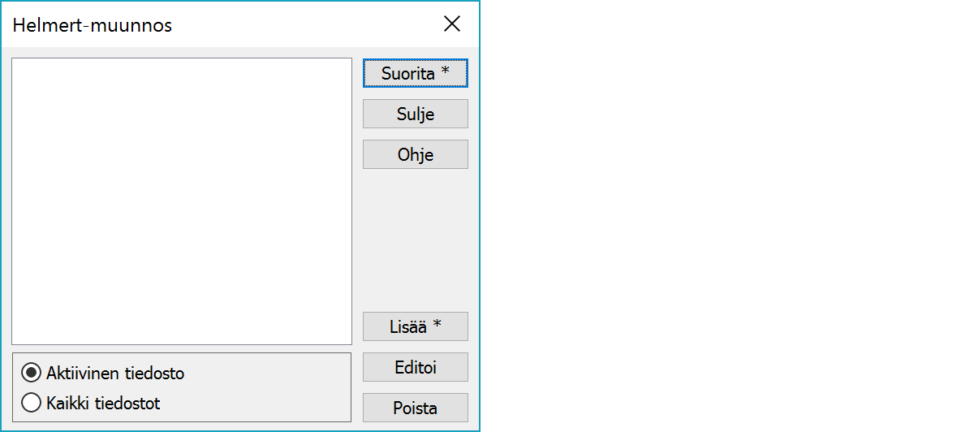This screenshot has width=974, height=432.
Task: Click the filled circle beside Aktiivinen tiedosto
Action: pyautogui.click(x=32, y=374)
